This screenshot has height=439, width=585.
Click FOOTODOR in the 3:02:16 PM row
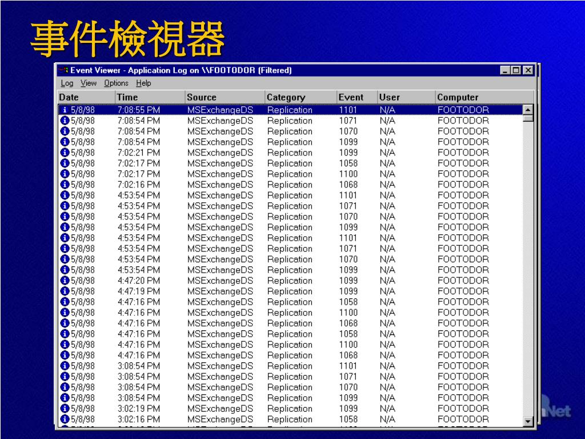463,419
